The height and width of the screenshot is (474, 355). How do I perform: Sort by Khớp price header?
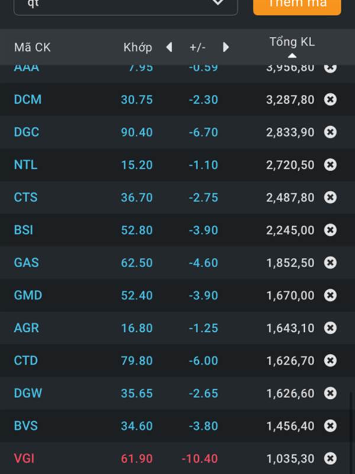(x=138, y=47)
